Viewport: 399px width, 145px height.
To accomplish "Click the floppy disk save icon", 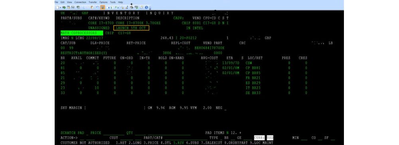I will (73, 8).
